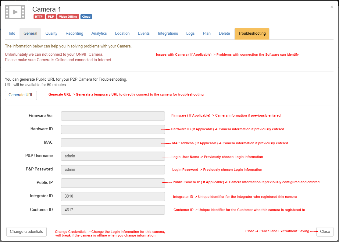This screenshot has width=339, height=242.
Task: Click the Change credentials button
Action: 27,232
